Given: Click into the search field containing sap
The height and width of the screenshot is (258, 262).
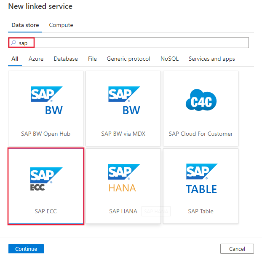Looking at the screenshot, I should pyautogui.click(x=139, y=43).
